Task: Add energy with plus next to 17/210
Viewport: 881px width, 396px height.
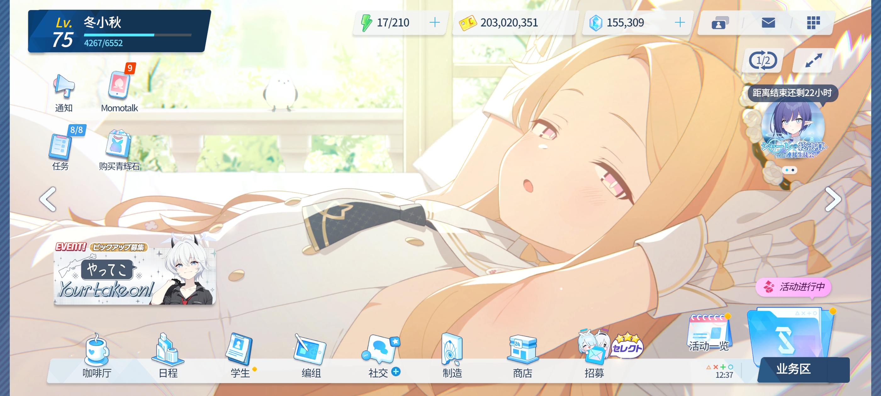Action: [434, 23]
